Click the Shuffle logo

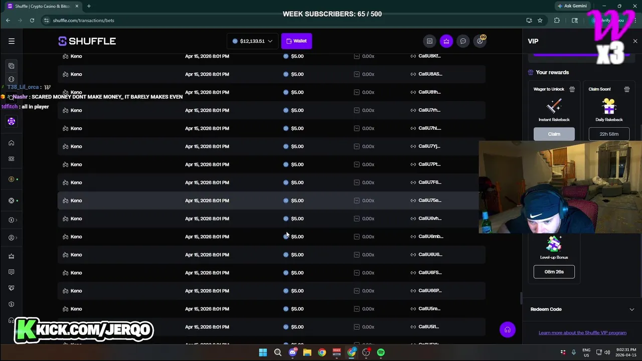[87, 41]
